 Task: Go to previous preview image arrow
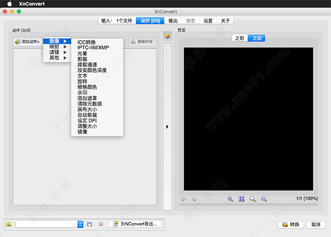(x=183, y=199)
